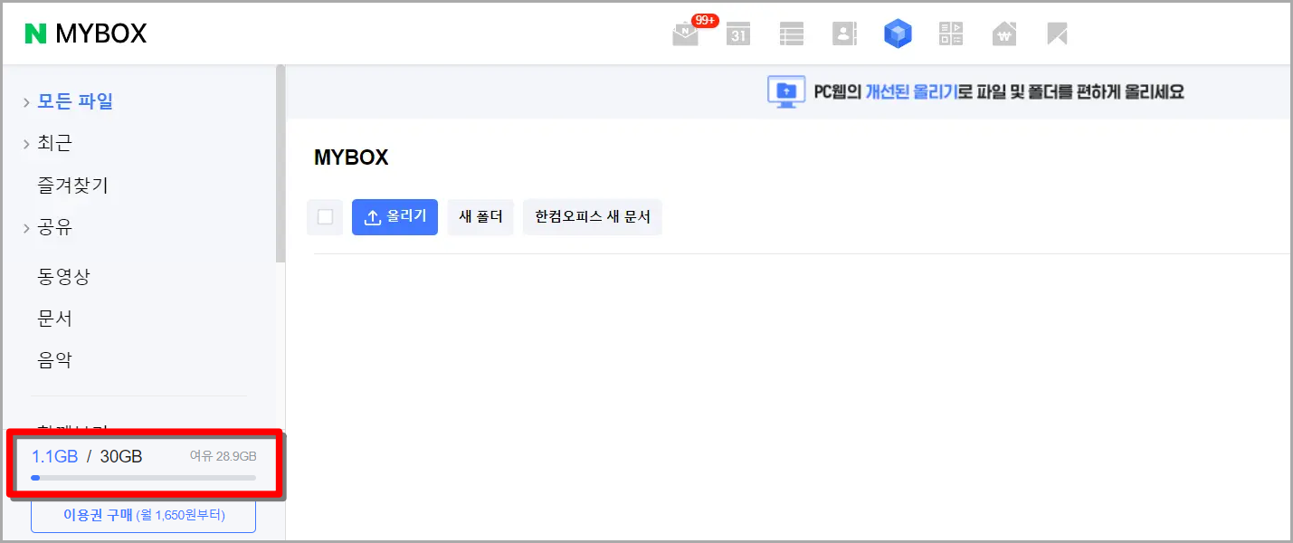
Task: Click the 개선된 올리기 banner link
Action: coord(911,91)
